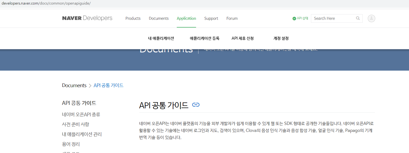Open the user profile avatar icon
This screenshot has width=409, height=153.
[371, 18]
